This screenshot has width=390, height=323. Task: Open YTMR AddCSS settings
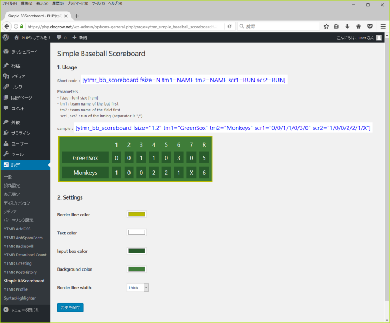[x=17, y=229]
